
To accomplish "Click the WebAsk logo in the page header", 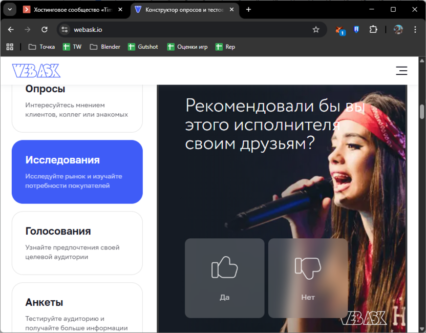I will coord(35,70).
